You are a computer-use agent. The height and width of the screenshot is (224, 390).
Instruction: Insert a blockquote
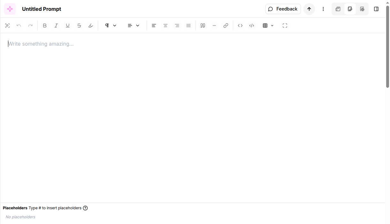203,26
